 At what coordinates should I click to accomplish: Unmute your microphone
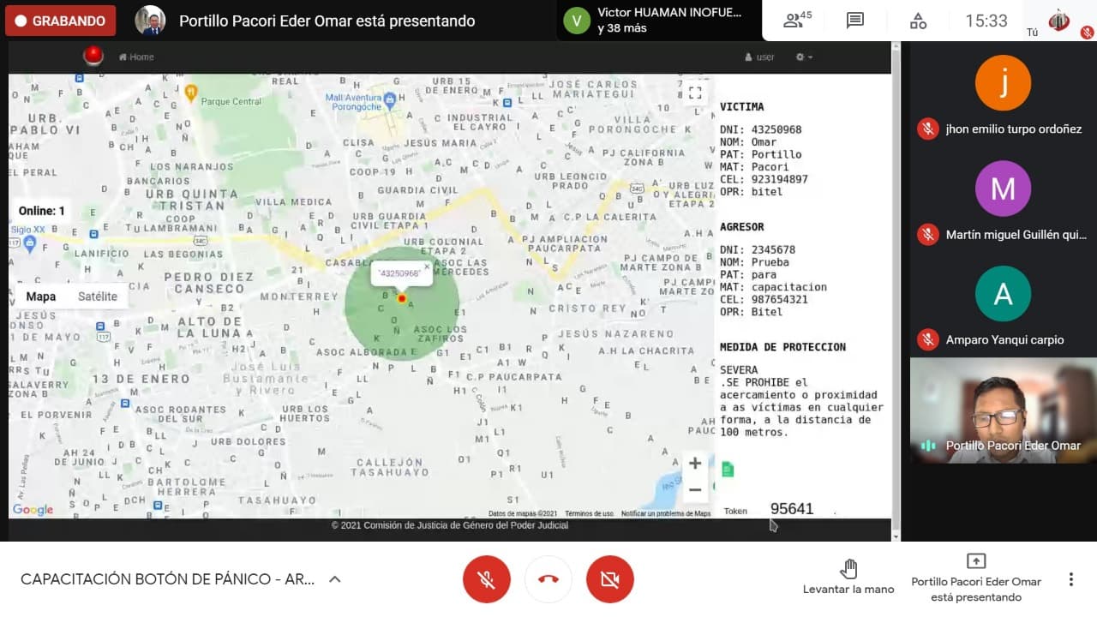[487, 579]
